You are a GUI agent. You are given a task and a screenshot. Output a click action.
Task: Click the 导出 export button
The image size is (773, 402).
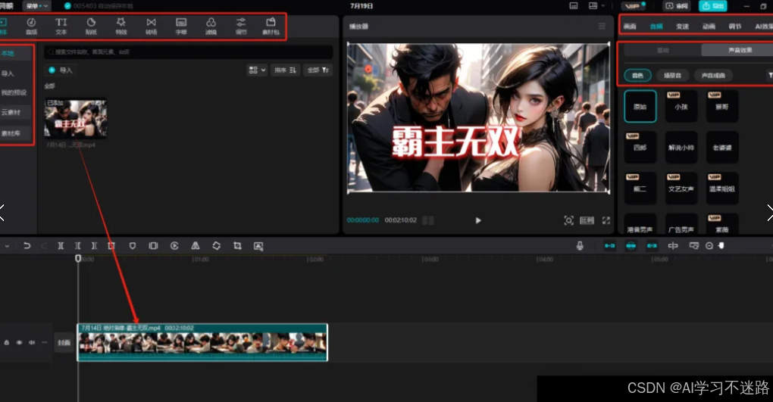pyautogui.click(x=713, y=6)
